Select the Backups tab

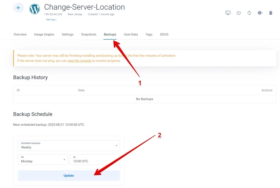(x=110, y=34)
